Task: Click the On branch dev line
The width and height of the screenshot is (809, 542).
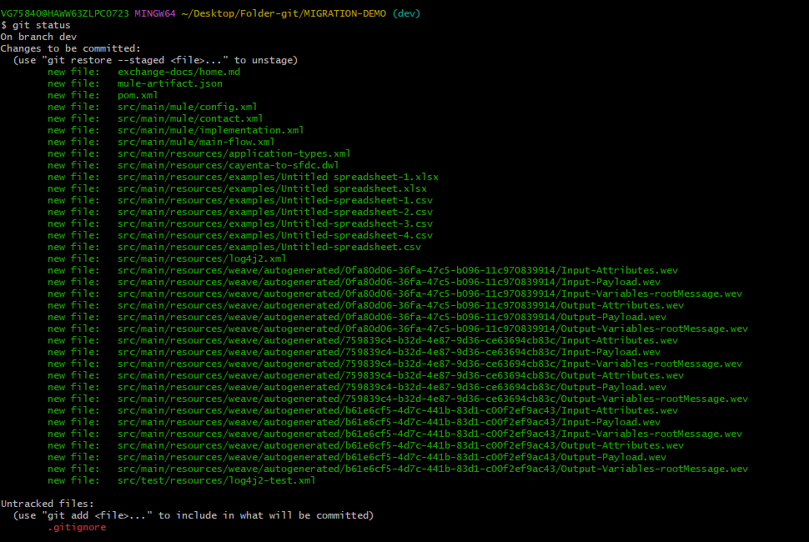Action: tap(38, 37)
